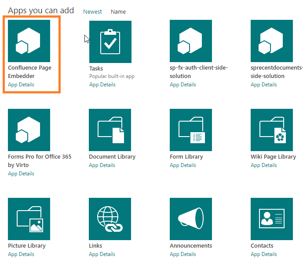Add the Forms Pro for Office 365 icon
Image resolution: width=303 pixels, height=267 pixels.
(x=29, y=130)
